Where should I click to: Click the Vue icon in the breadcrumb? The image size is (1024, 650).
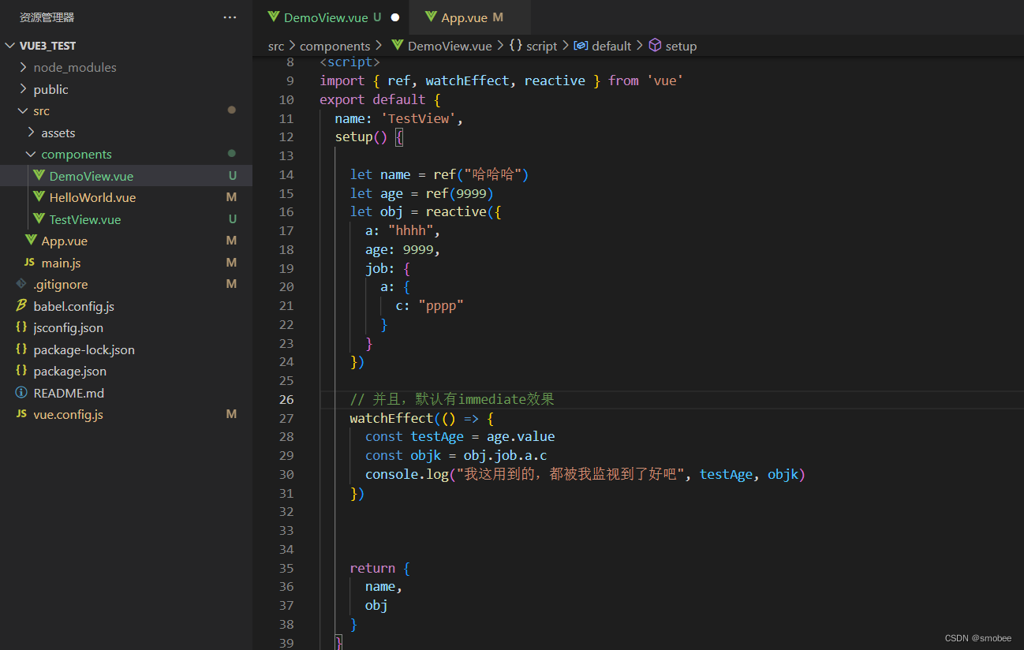click(397, 46)
